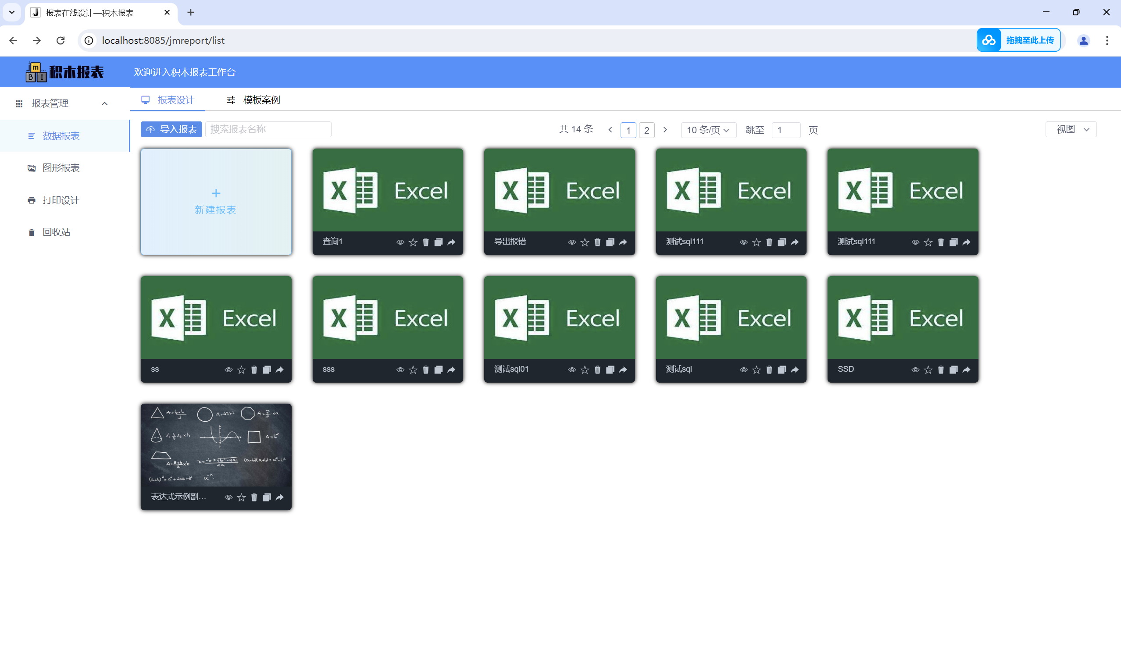Viewport: 1121px width, 668px height.
Task: Delete the 导出报错 report with trash icon
Action: tap(598, 242)
